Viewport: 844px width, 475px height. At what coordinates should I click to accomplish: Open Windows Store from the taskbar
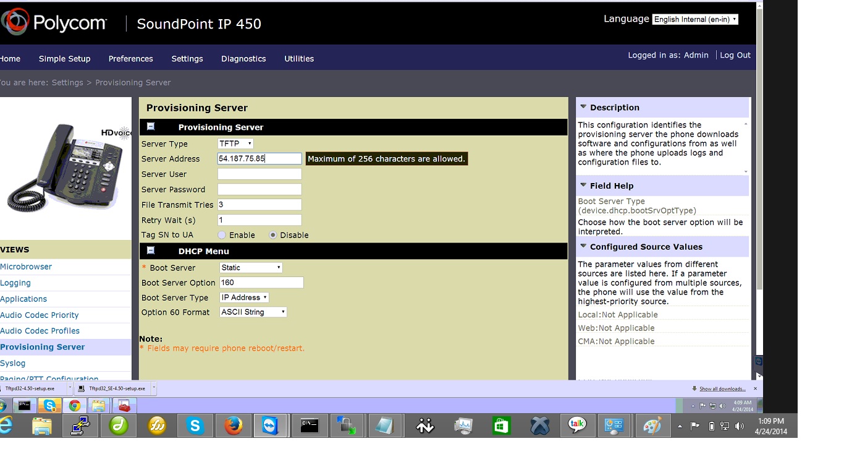click(x=501, y=426)
